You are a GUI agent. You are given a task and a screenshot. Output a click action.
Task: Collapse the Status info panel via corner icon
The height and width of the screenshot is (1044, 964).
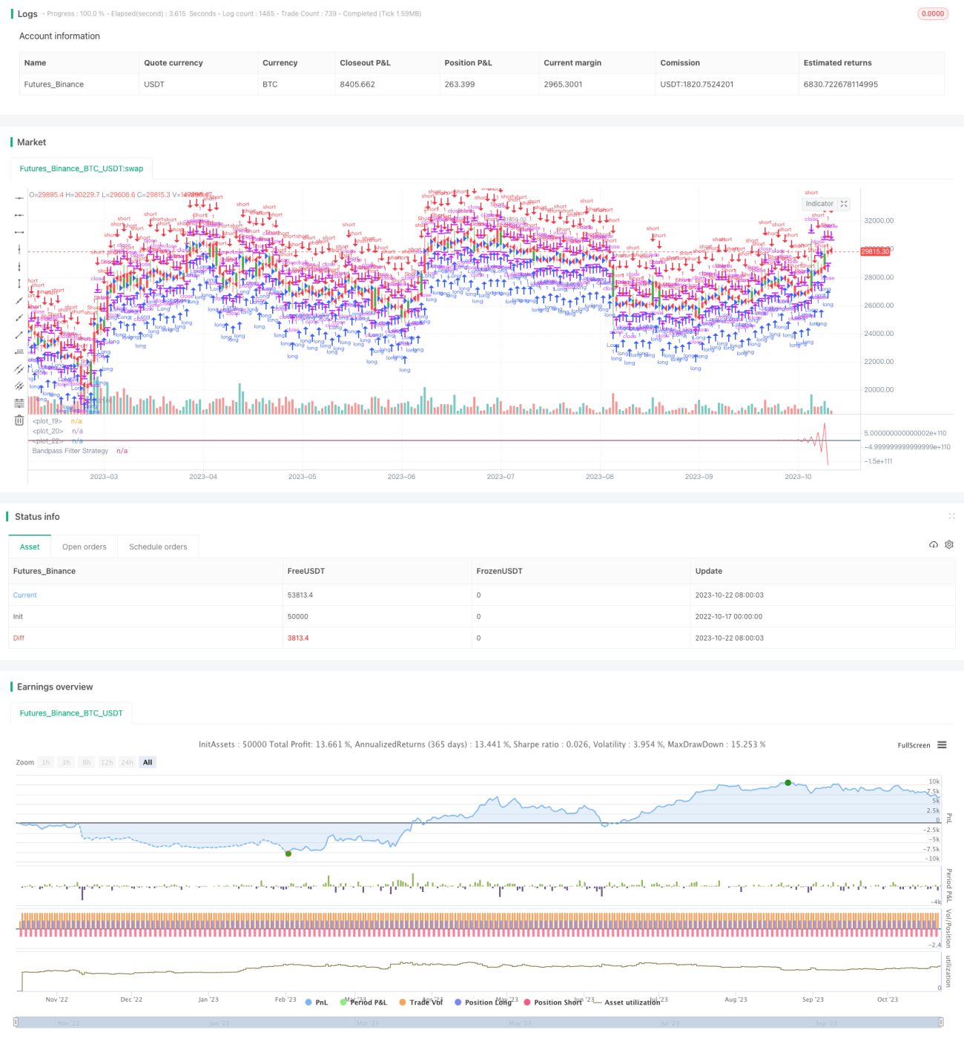pyautogui.click(x=951, y=516)
